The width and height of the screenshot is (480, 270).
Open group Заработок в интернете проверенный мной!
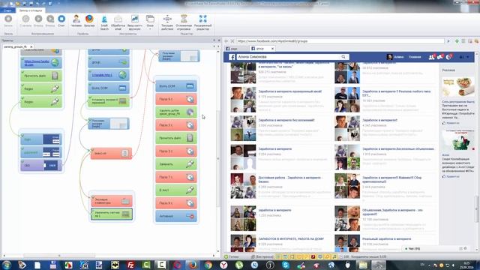tap(290, 91)
